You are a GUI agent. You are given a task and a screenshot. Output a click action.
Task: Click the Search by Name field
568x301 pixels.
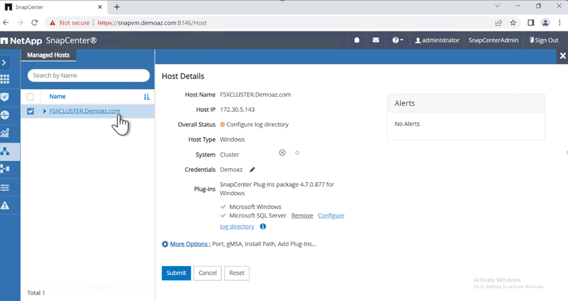click(x=89, y=76)
